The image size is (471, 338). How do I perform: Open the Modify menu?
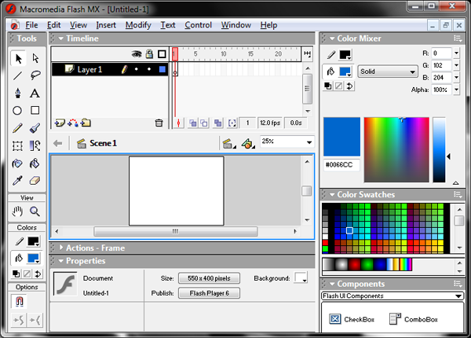click(138, 25)
